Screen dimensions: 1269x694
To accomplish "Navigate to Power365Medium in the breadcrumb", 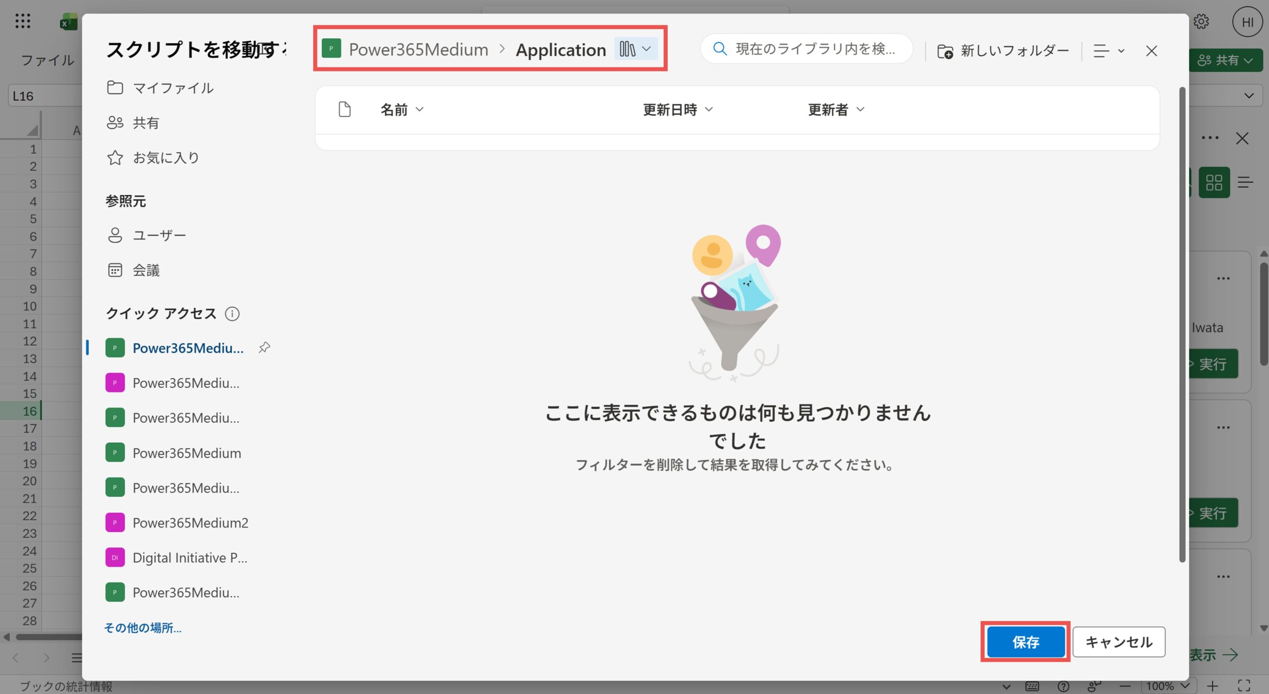I will pyautogui.click(x=418, y=49).
